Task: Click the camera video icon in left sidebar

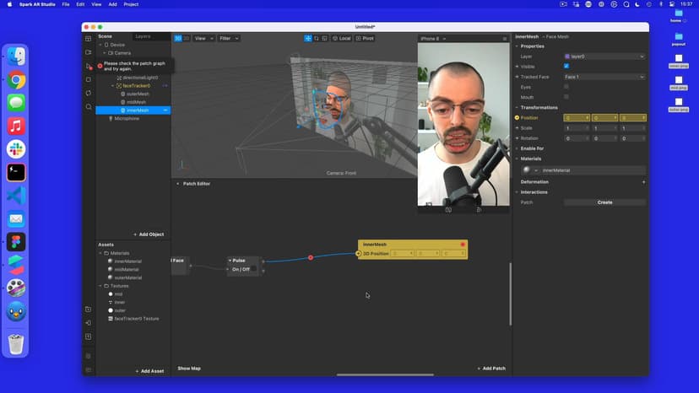Action: tap(89, 52)
